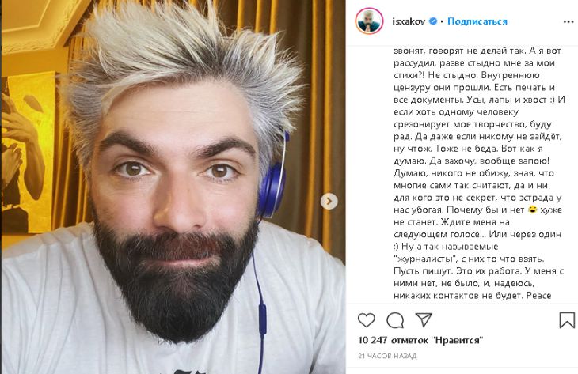The image size is (578, 374).
Task: Click the word Peace ending the caption
Action: pyautogui.click(x=539, y=295)
